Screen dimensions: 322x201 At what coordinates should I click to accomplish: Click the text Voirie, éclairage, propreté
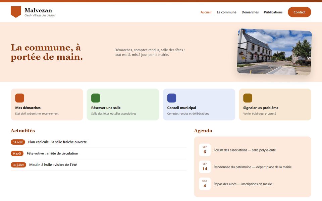[x=260, y=114]
